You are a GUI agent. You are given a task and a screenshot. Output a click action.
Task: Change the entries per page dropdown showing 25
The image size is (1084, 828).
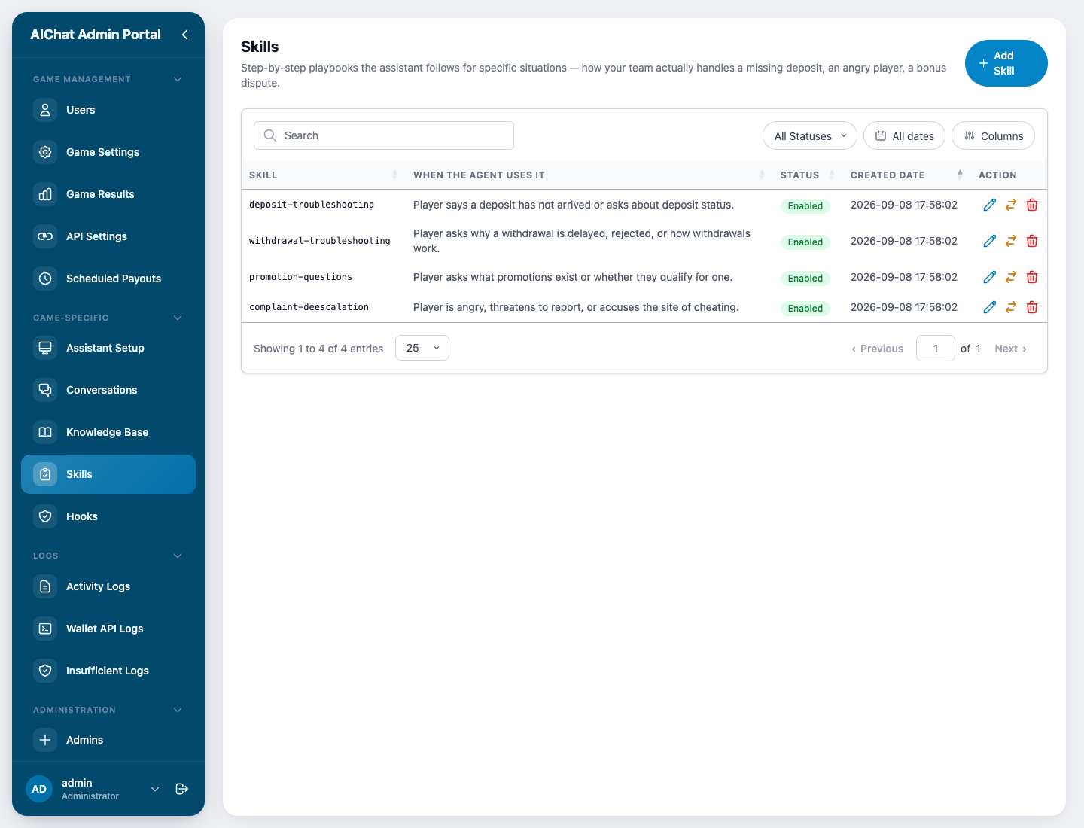(422, 348)
